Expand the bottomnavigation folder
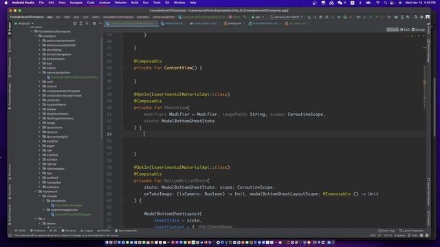Screen dimensions: 440x247 pos(40,54)
